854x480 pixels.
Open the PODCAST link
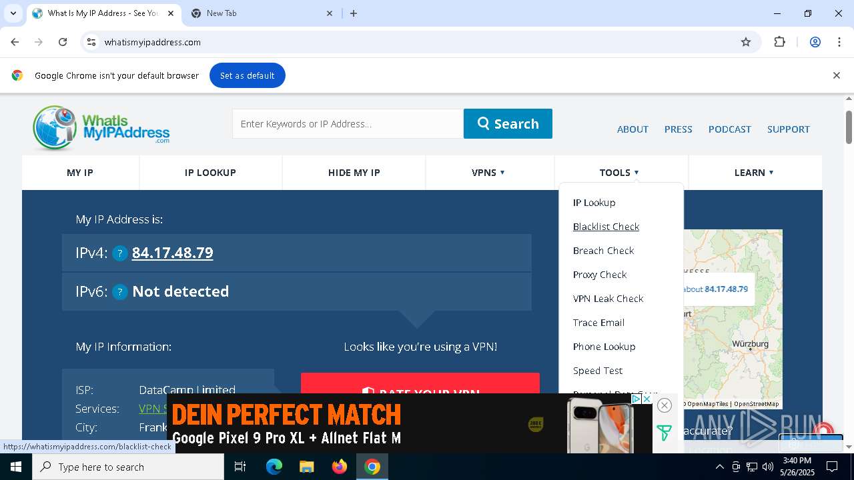click(729, 129)
